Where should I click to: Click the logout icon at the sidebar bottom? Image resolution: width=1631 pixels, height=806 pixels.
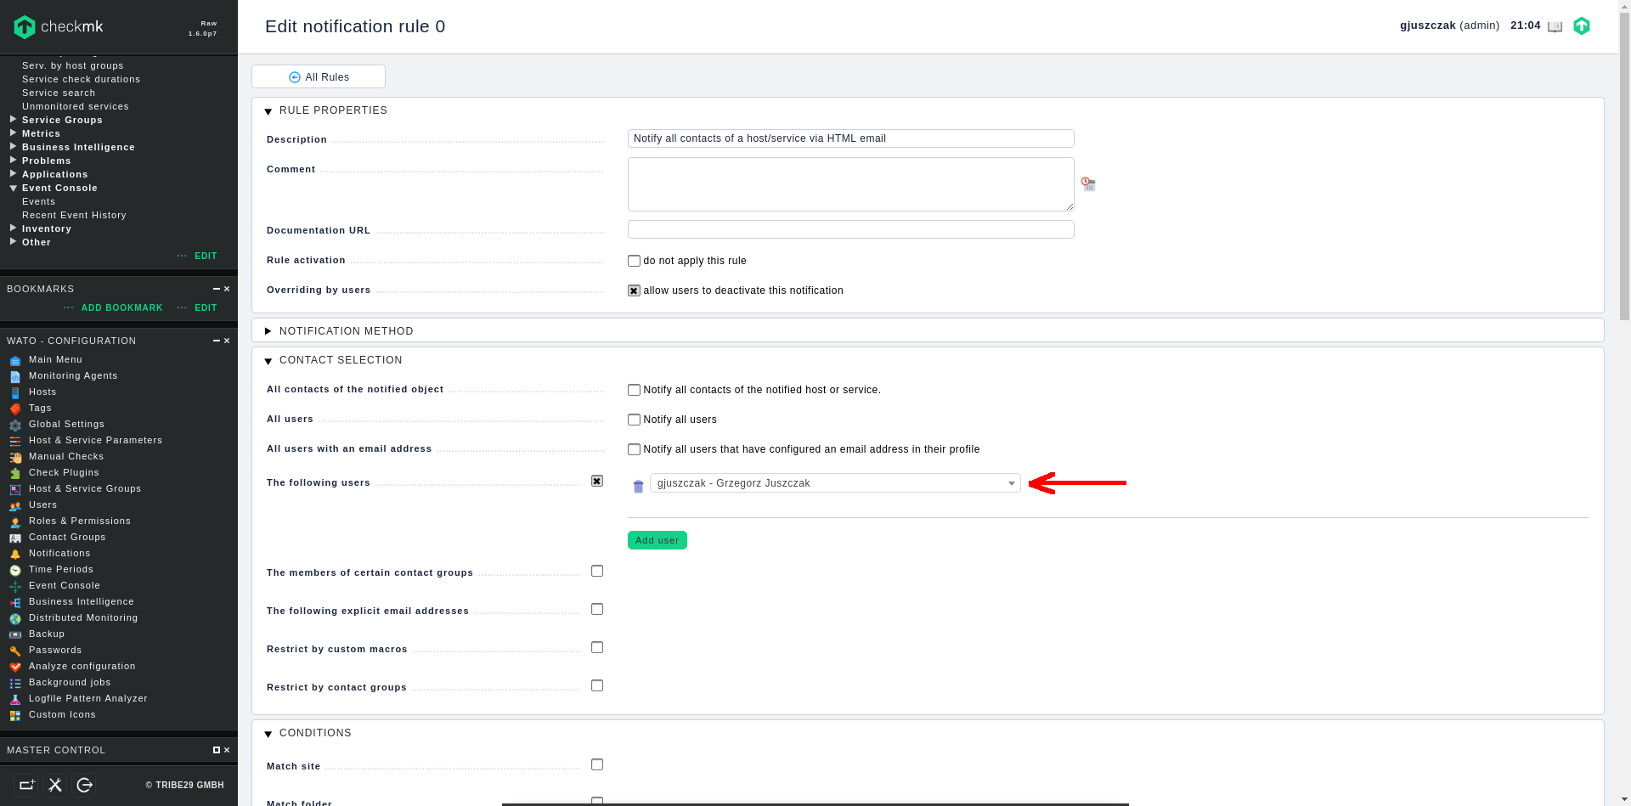[x=84, y=785]
